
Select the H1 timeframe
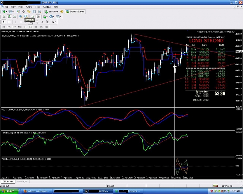[25, 27]
